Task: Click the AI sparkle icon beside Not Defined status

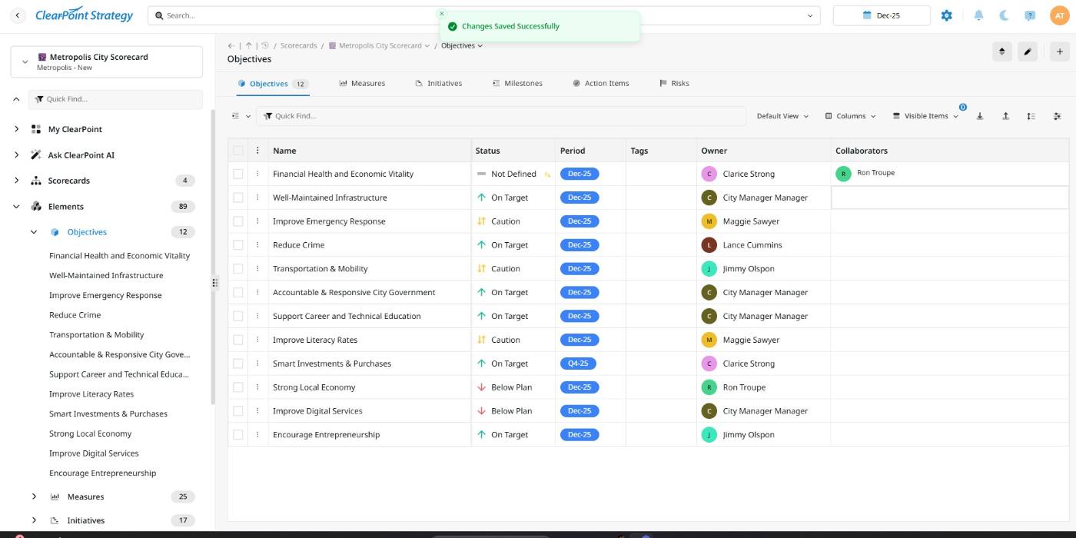Action: tap(547, 174)
